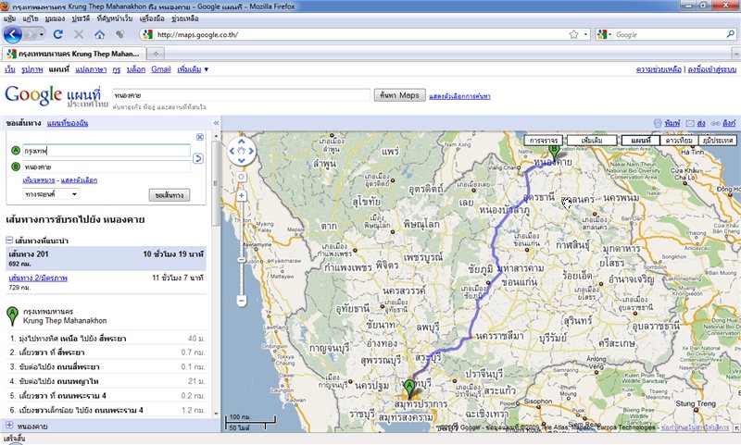The width and height of the screenshot is (741, 445).
Task: Open the travel mode dropdown ทางรถยนต์
Action: pyautogui.click(x=51, y=194)
